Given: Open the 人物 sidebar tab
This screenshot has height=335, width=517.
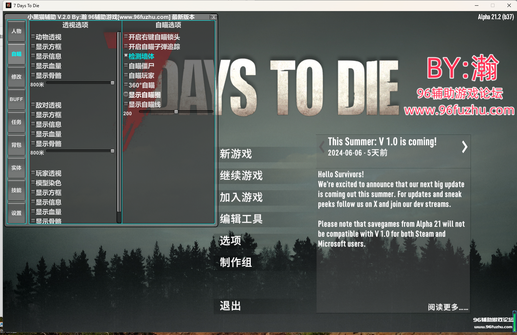Looking at the screenshot, I should (16, 31).
